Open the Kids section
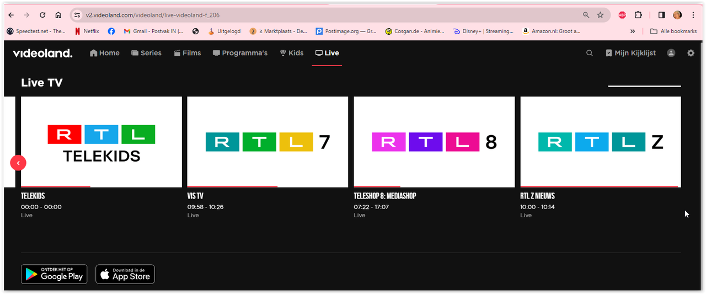 coord(292,53)
